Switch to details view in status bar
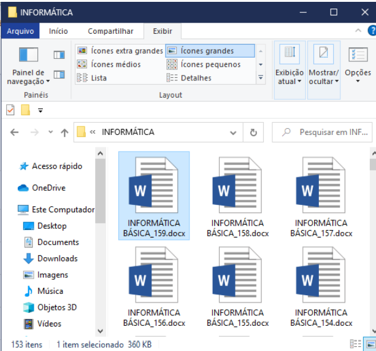 point(356,344)
